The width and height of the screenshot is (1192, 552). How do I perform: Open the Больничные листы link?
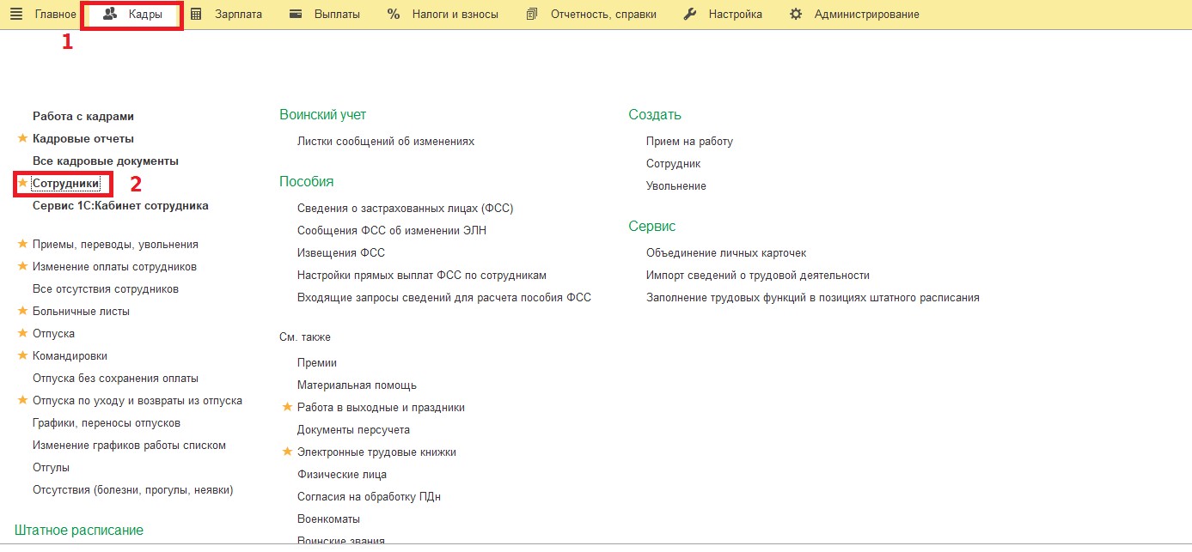pyautogui.click(x=81, y=311)
